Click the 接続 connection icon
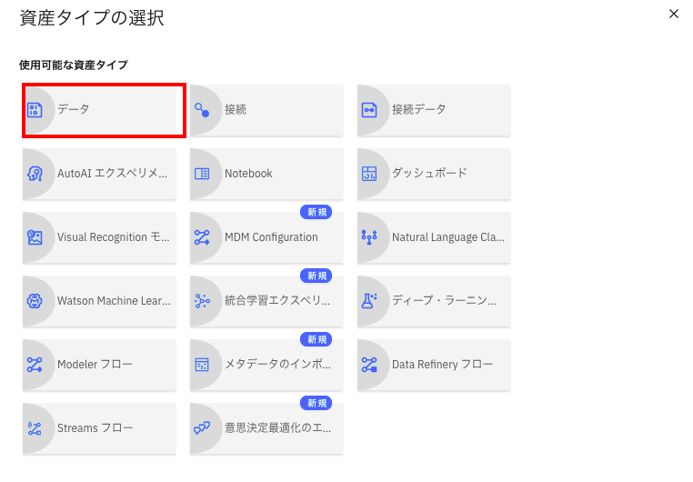Image resolution: width=693 pixels, height=482 pixels. point(202,110)
